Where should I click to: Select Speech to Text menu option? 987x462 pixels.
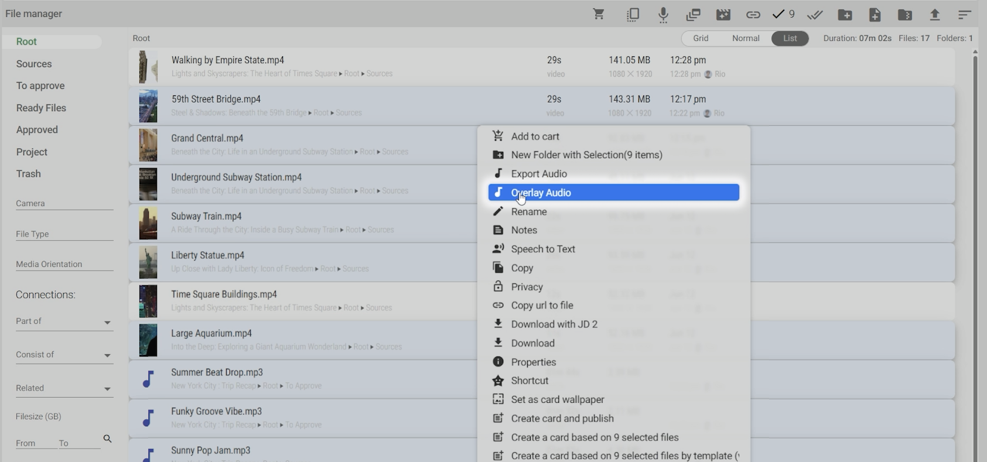(x=543, y=249)
